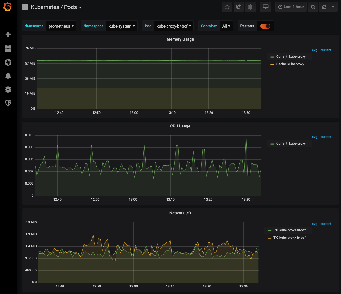This screenshot has width=341, height=294.
Task: Open the Grafana home logo
Action: pos(7,7)
